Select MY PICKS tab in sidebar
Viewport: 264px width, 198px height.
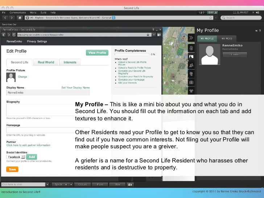click(x=227, y=38)
